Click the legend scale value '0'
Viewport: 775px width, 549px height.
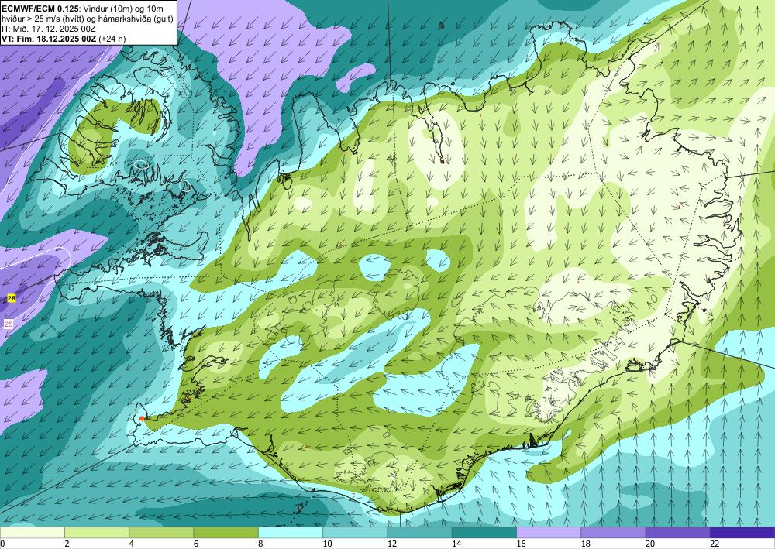click(2, 544)
